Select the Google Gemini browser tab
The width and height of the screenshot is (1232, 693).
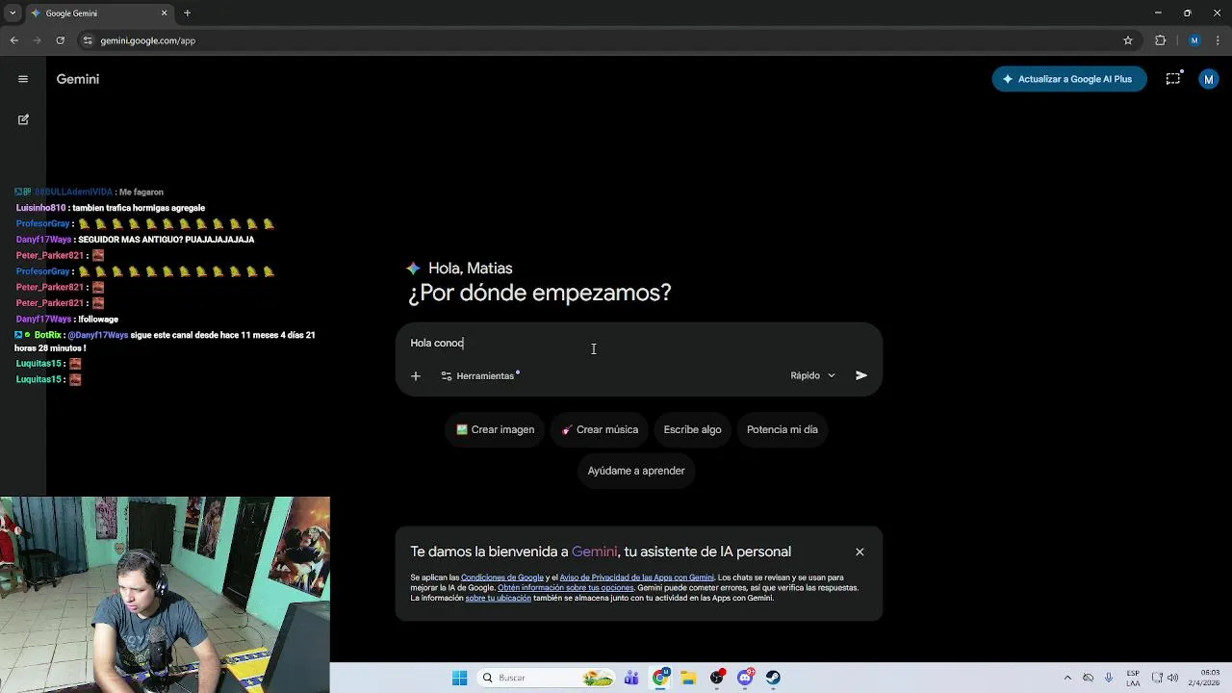pyautogui.click(x=99, y=13)
